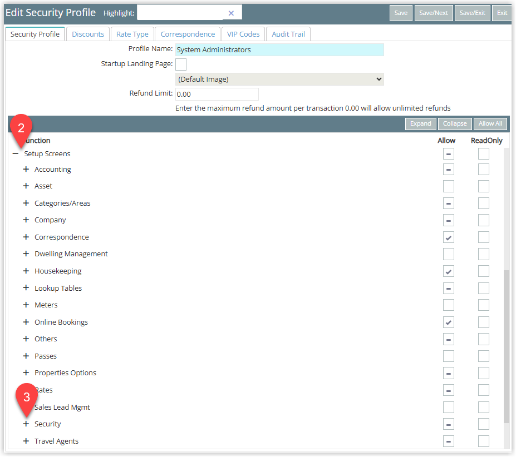Image resolution: width=516 pixels, height=457 pixels.
Task: Expand the Accounting node
Action: 26,170
